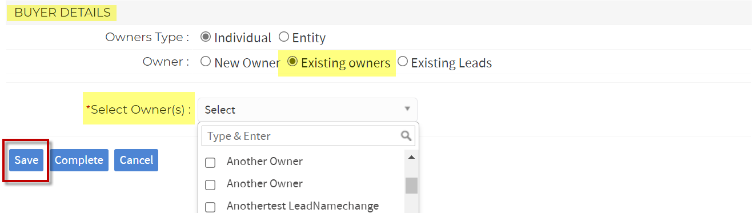
Task: Click the Select Owner(s) field label
Action: [x=138, y=110]
